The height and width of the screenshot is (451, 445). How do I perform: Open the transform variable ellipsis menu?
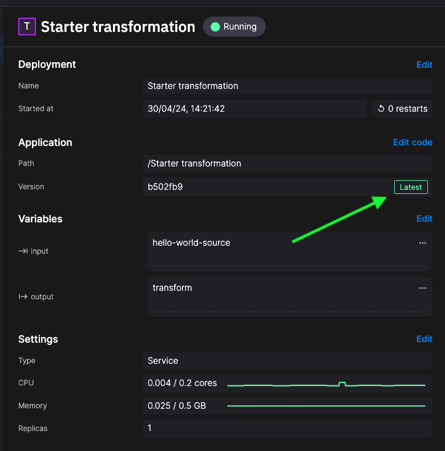pos(422,288)
